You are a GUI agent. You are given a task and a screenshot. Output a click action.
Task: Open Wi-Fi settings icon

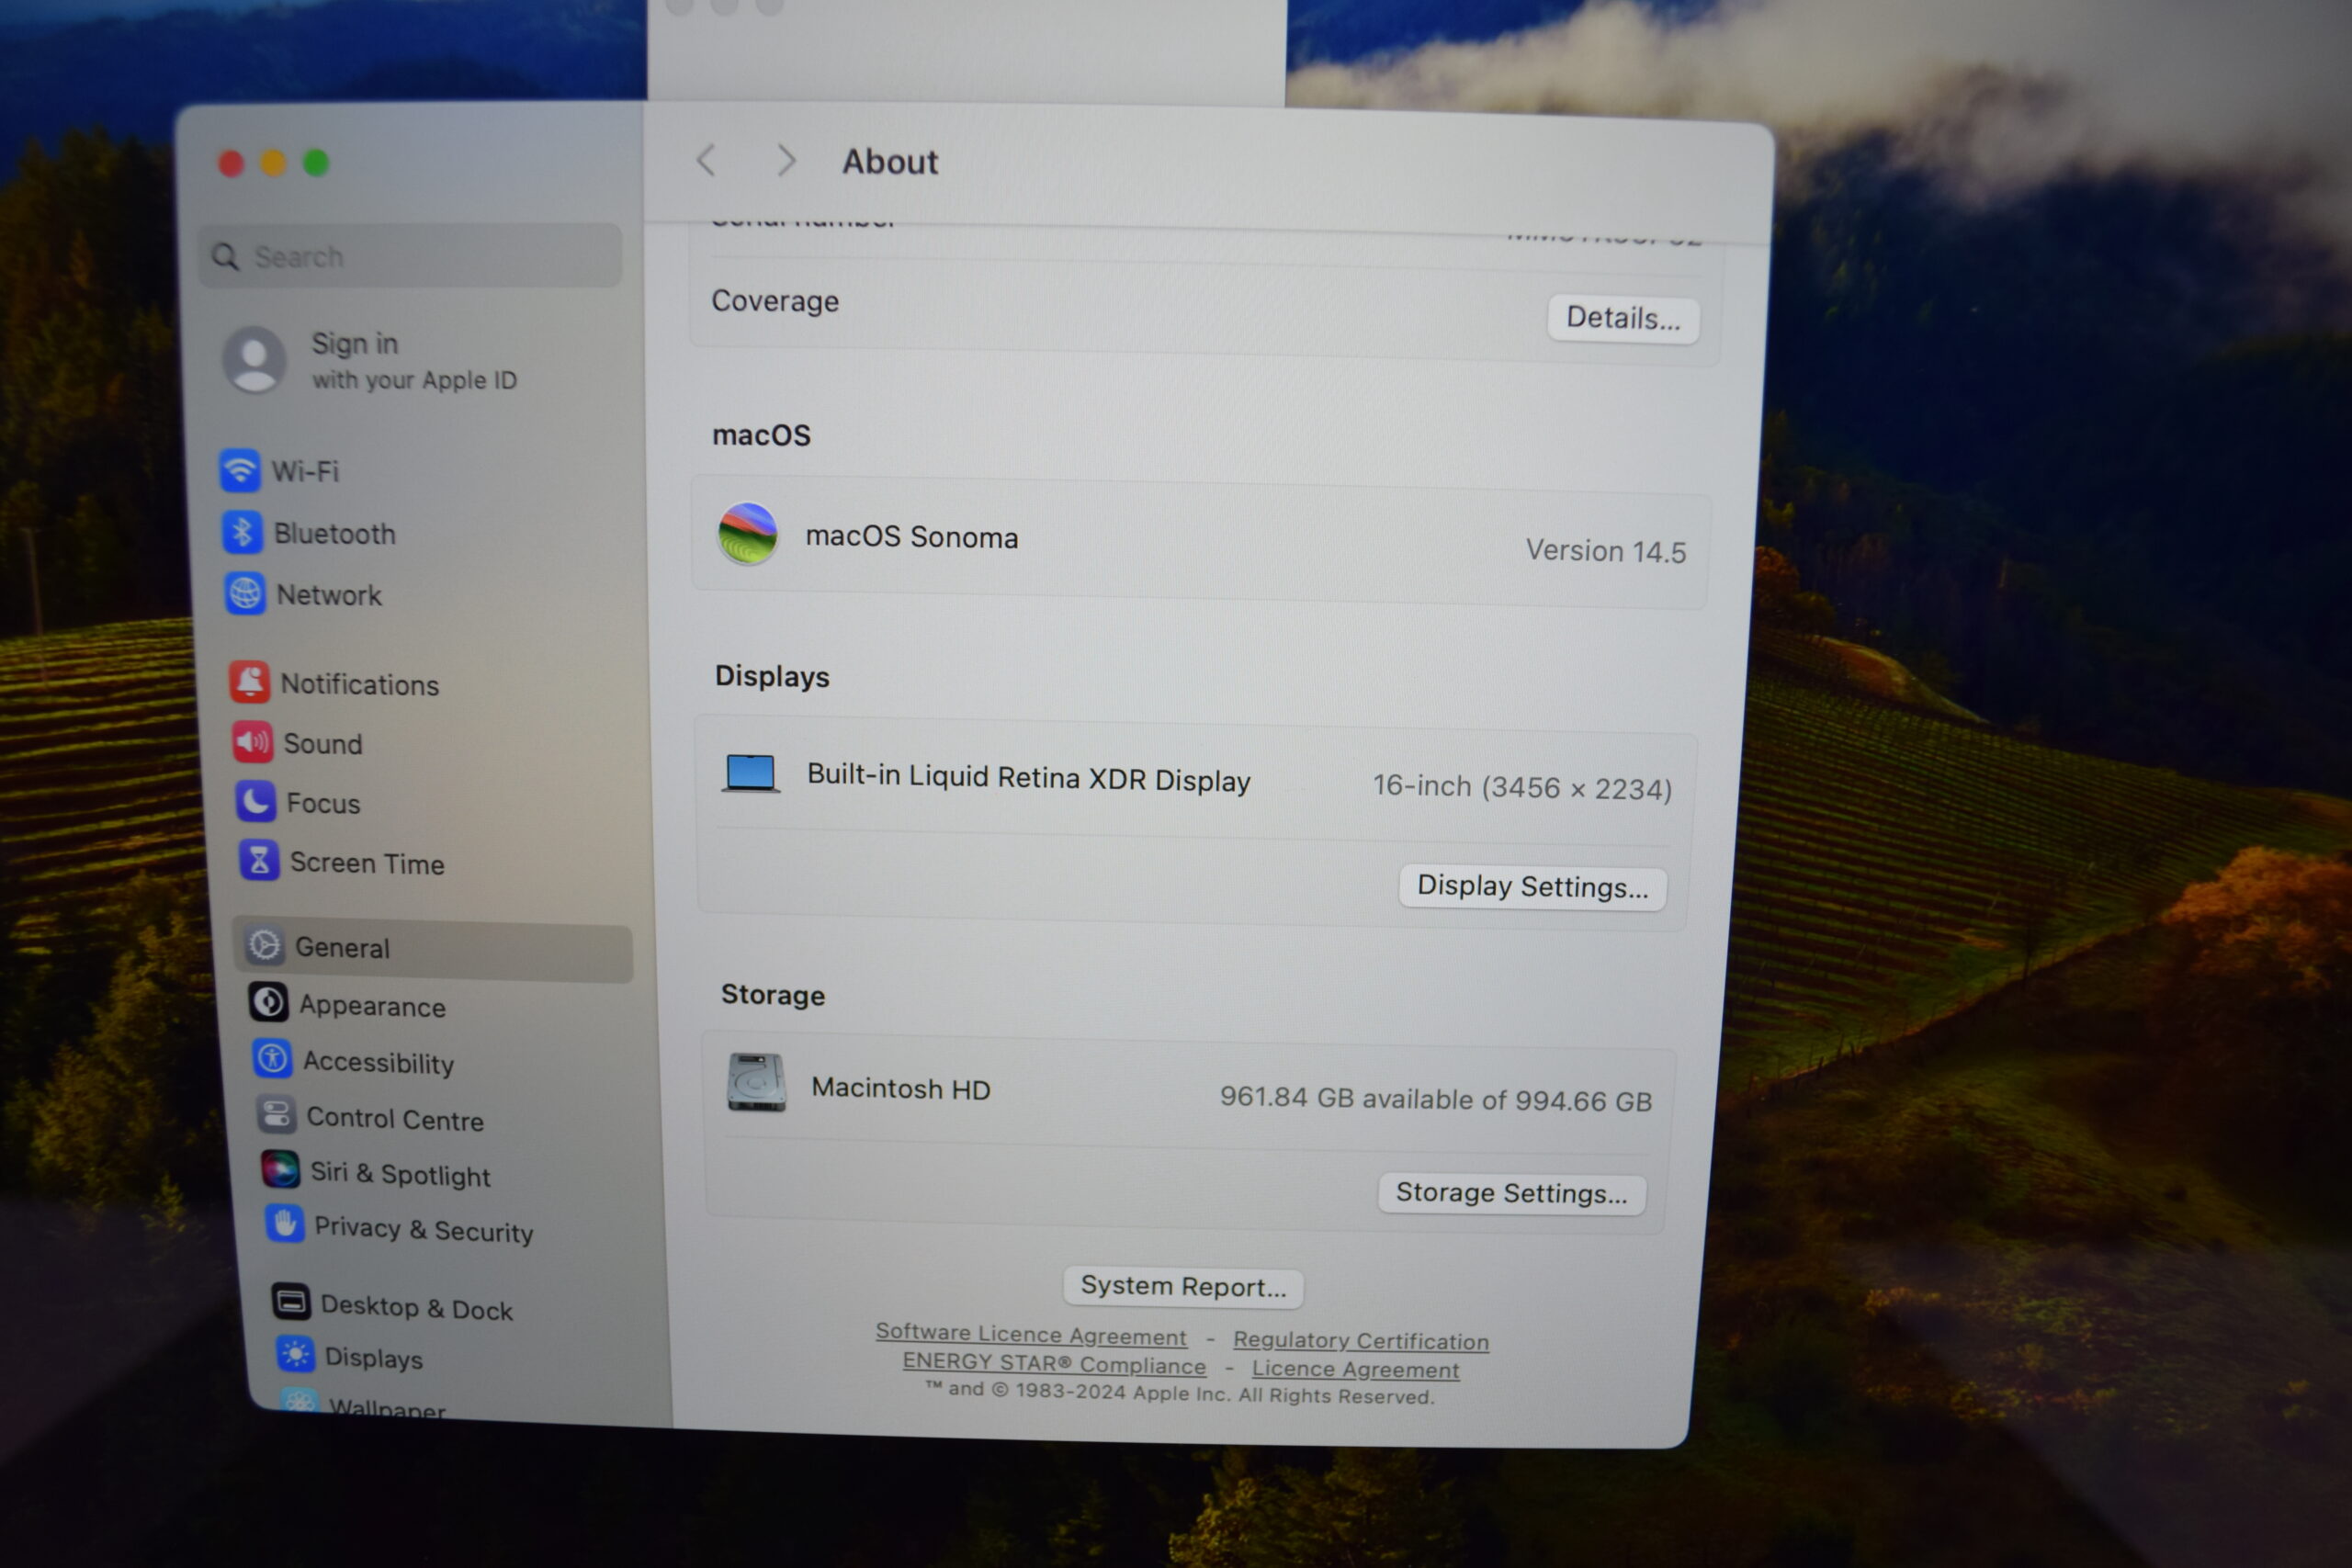240,470
